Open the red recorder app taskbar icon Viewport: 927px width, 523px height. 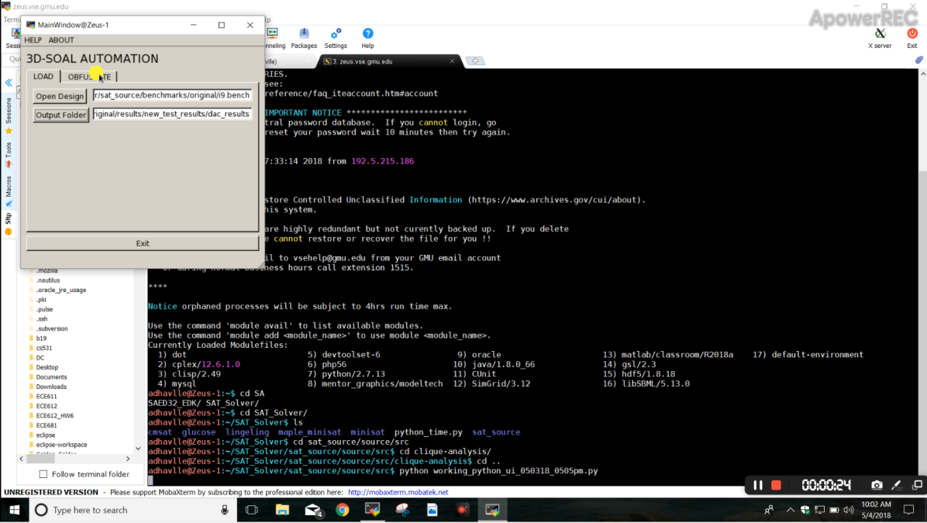click(x=462, y=509)
